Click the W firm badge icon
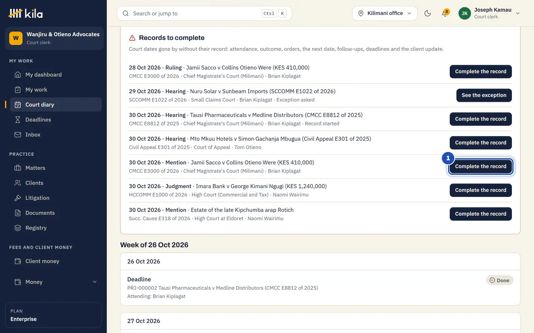Screen dimensions: 534x333 click(16, 38)
